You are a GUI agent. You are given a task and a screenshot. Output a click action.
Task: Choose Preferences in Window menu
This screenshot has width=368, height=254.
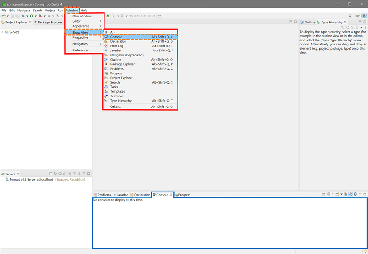coord(85,50)
